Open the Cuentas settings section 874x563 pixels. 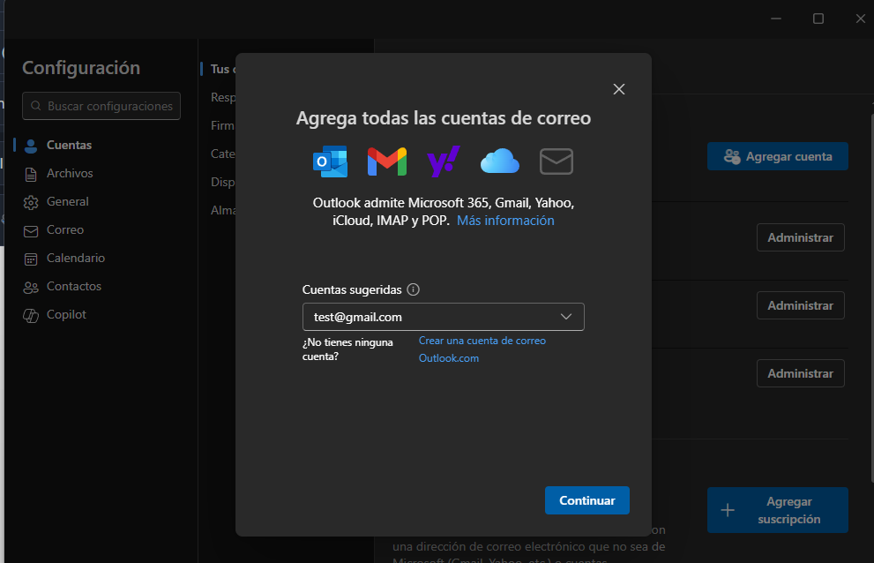tap(69, 145)
